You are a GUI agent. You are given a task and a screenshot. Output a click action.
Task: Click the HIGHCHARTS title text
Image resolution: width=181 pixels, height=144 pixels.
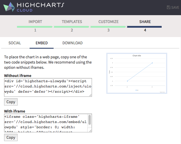tap(40, 5)
